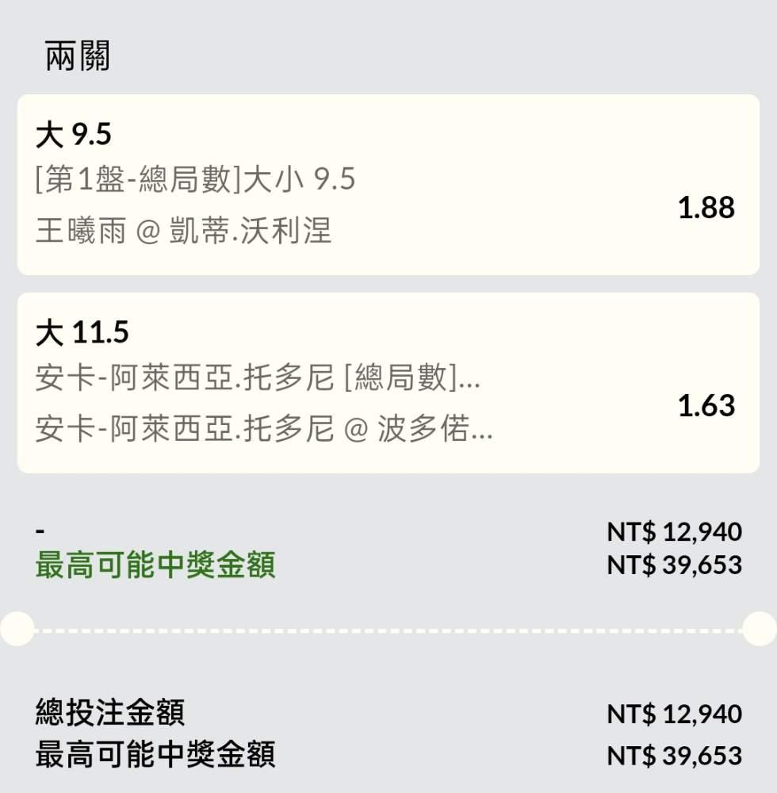Click the 1.88 odds value

[x=706, y=208]
